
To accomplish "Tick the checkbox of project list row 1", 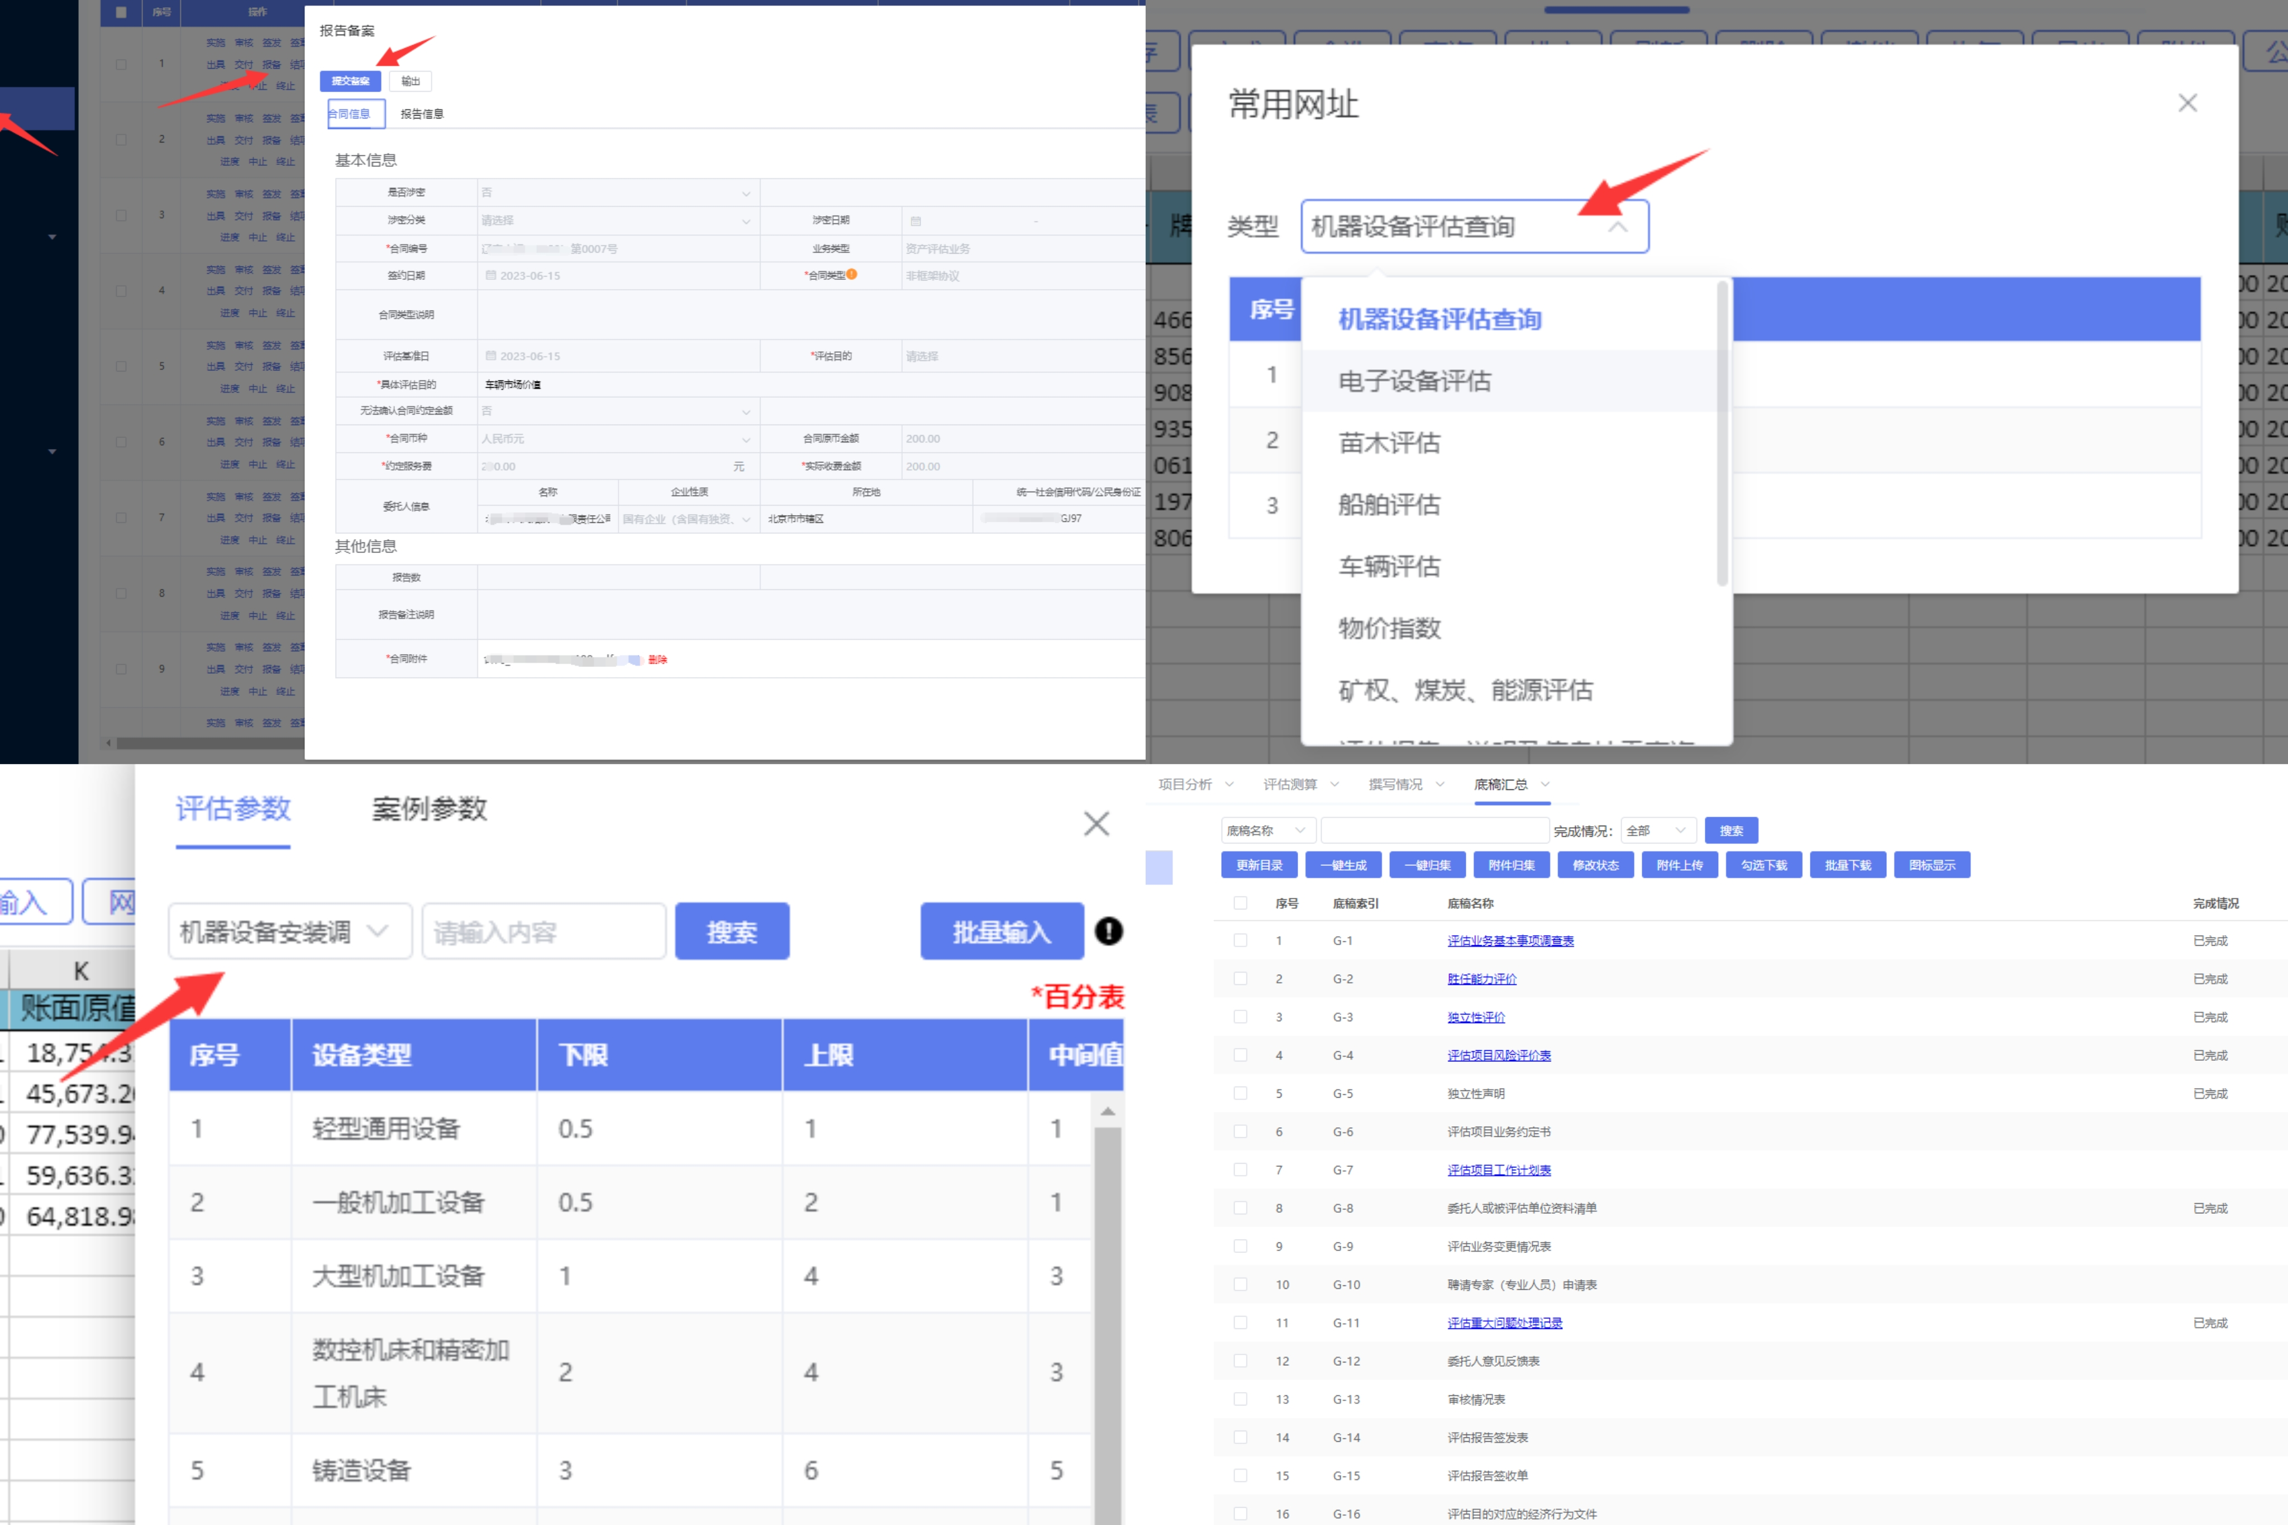I will (121, 64).
